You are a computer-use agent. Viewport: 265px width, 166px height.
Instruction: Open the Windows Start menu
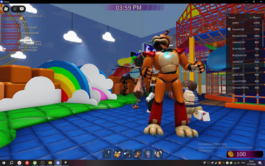(x=4, y=163)
